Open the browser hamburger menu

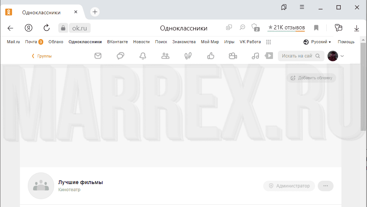[x=302, y=7]
